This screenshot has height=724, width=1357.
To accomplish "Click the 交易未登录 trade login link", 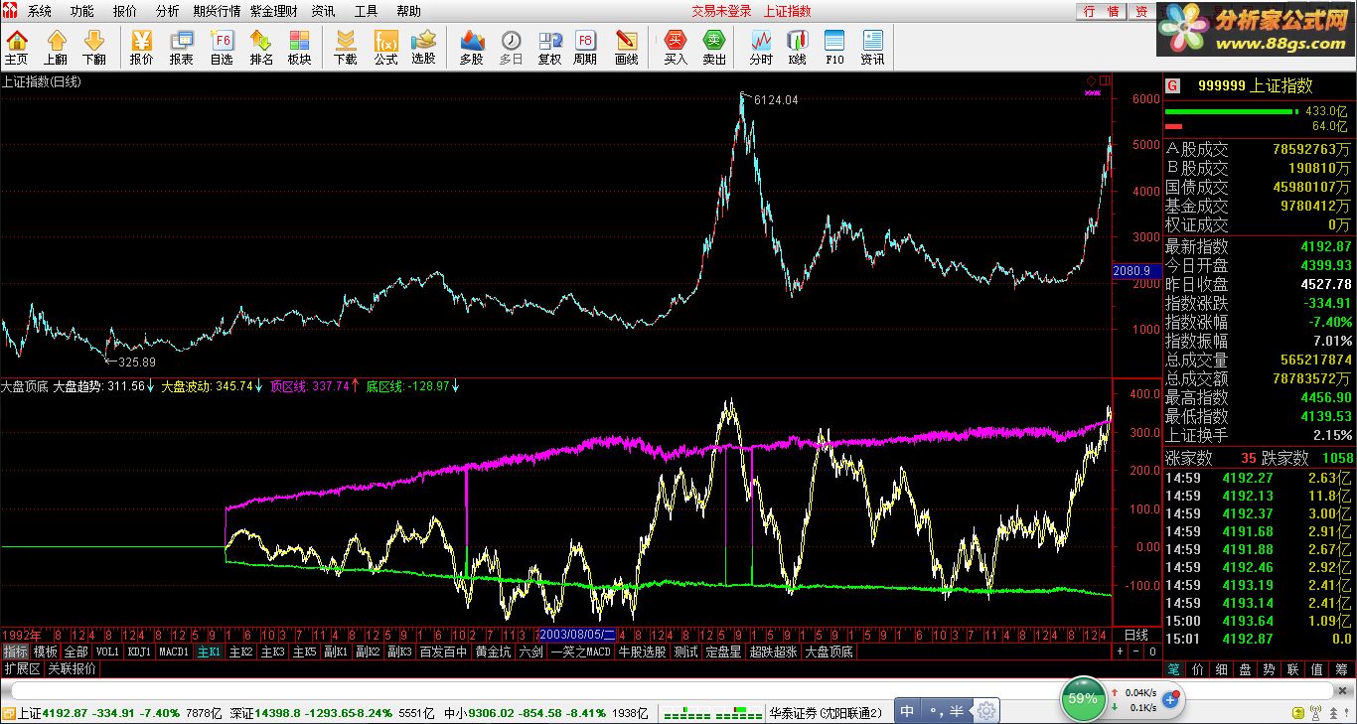I will [721, 11].
